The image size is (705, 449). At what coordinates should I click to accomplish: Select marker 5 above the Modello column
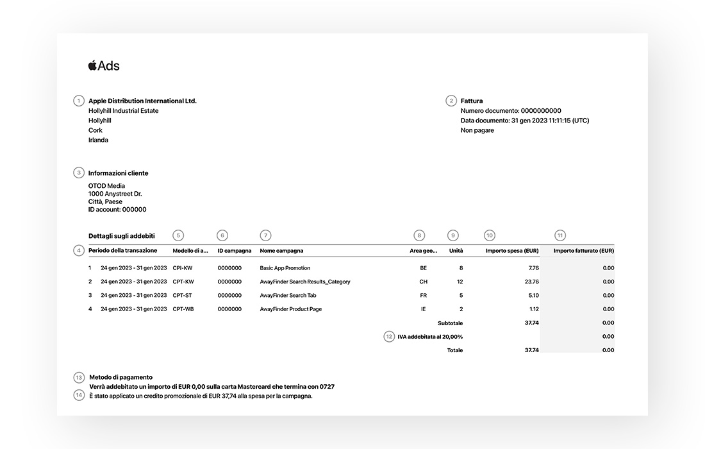coord(179,235)
